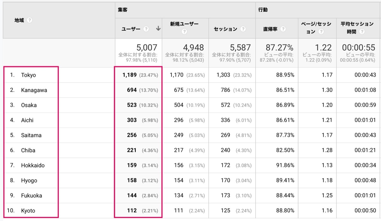Click Tokyo's user count 1,189
The image size is (381, 221).
point(130,75)
